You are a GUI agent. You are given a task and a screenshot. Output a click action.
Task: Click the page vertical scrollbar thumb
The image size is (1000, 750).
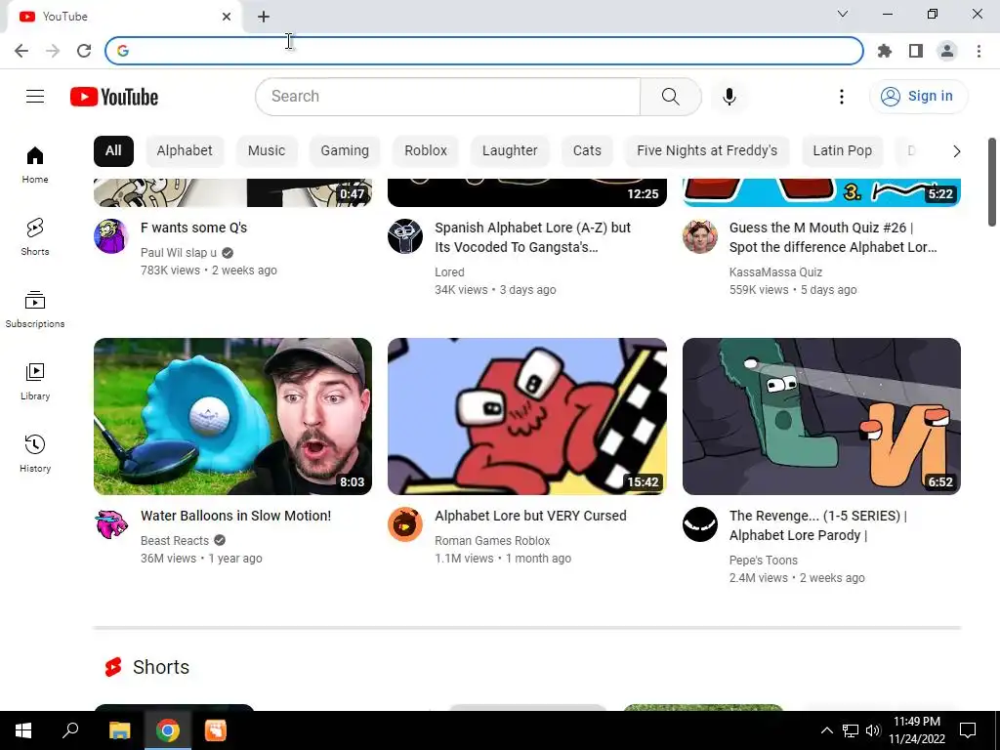tap(992, 182)
